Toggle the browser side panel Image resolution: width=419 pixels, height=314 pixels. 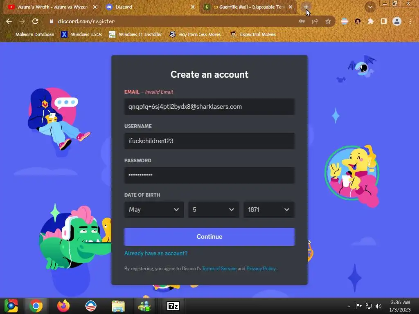384,21
